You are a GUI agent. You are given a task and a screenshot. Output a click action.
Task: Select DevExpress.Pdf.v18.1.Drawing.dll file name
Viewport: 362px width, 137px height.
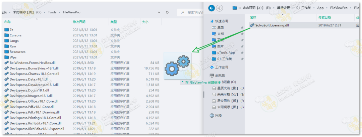pos(35,112)
